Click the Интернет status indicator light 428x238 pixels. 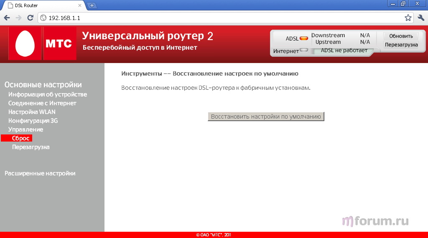point(304,50)
